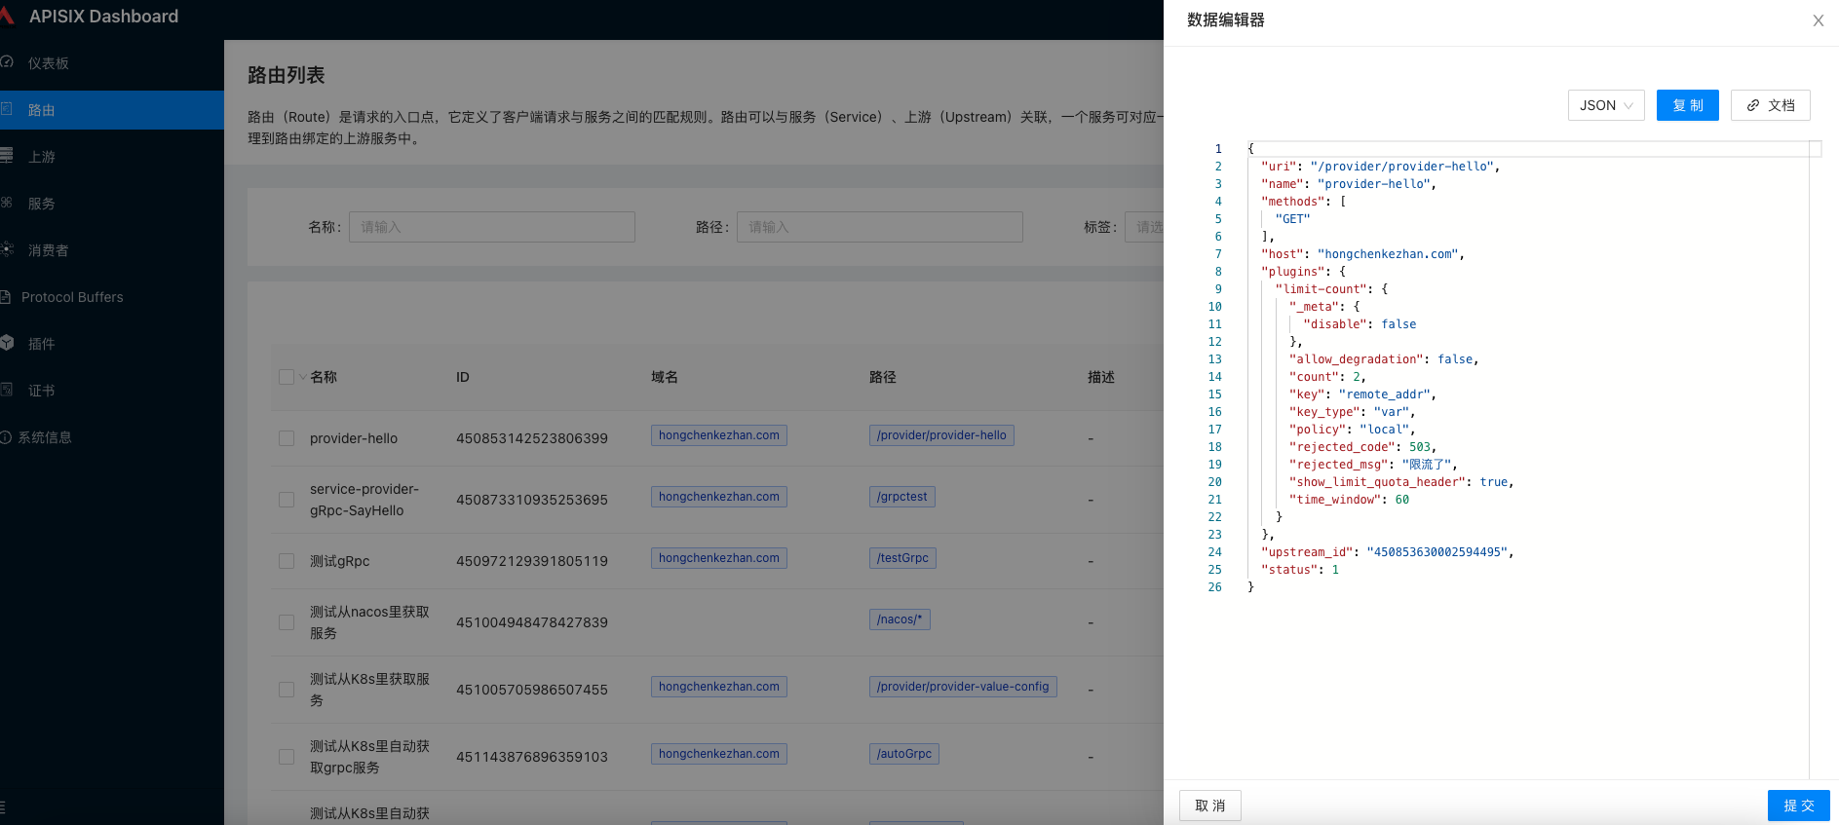Click the certificate icon beside 证书

tap(6, 390)
